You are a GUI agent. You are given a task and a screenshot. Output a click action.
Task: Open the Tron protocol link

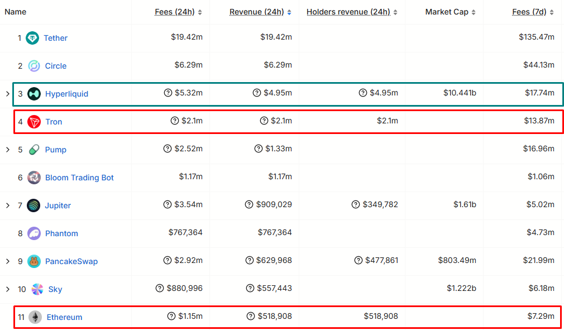[54, 122]
